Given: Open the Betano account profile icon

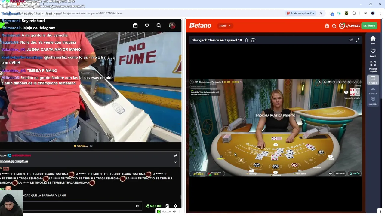Looking at the screenshot, I should tap(342, 26).
